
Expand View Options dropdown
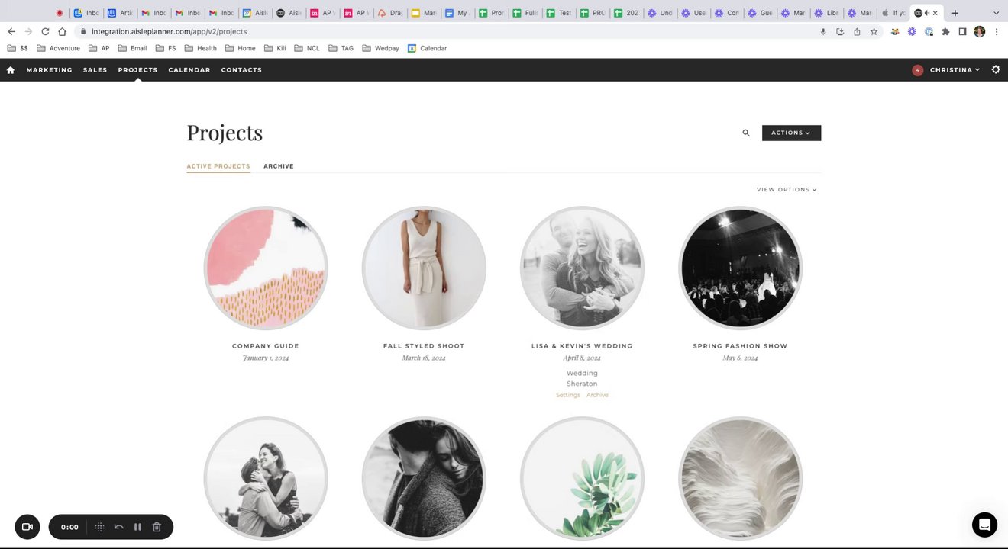pyautogui.click(x=787, y=189)
